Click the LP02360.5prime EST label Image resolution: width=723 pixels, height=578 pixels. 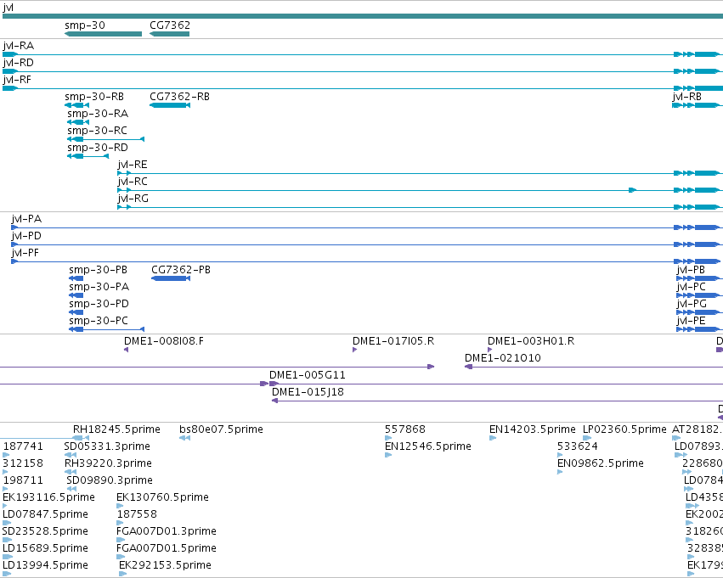[624, 429]
